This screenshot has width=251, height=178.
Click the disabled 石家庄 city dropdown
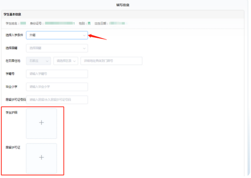coord(38,61)
